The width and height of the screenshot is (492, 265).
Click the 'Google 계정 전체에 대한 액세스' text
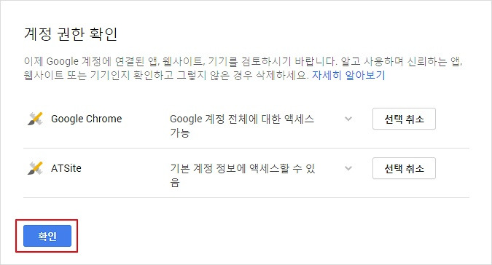tap(242, 119)
